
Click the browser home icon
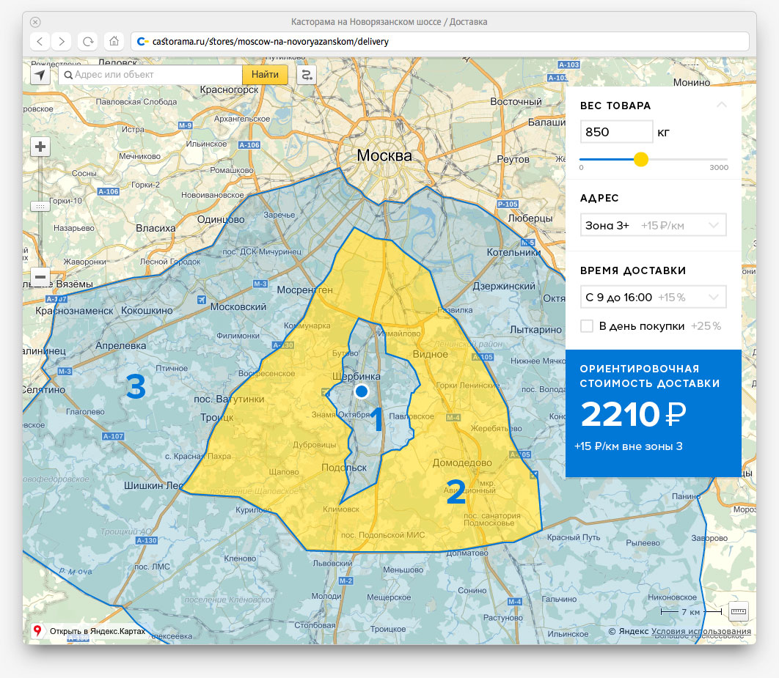tap(113, 41)
